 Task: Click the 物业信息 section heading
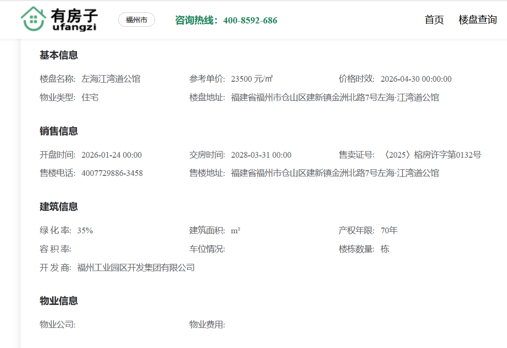tap(58, 301)
